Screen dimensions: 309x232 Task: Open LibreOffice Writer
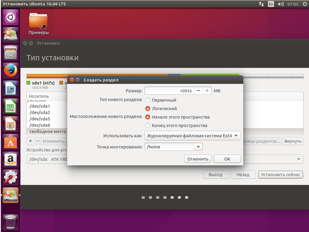click(11, 88)
